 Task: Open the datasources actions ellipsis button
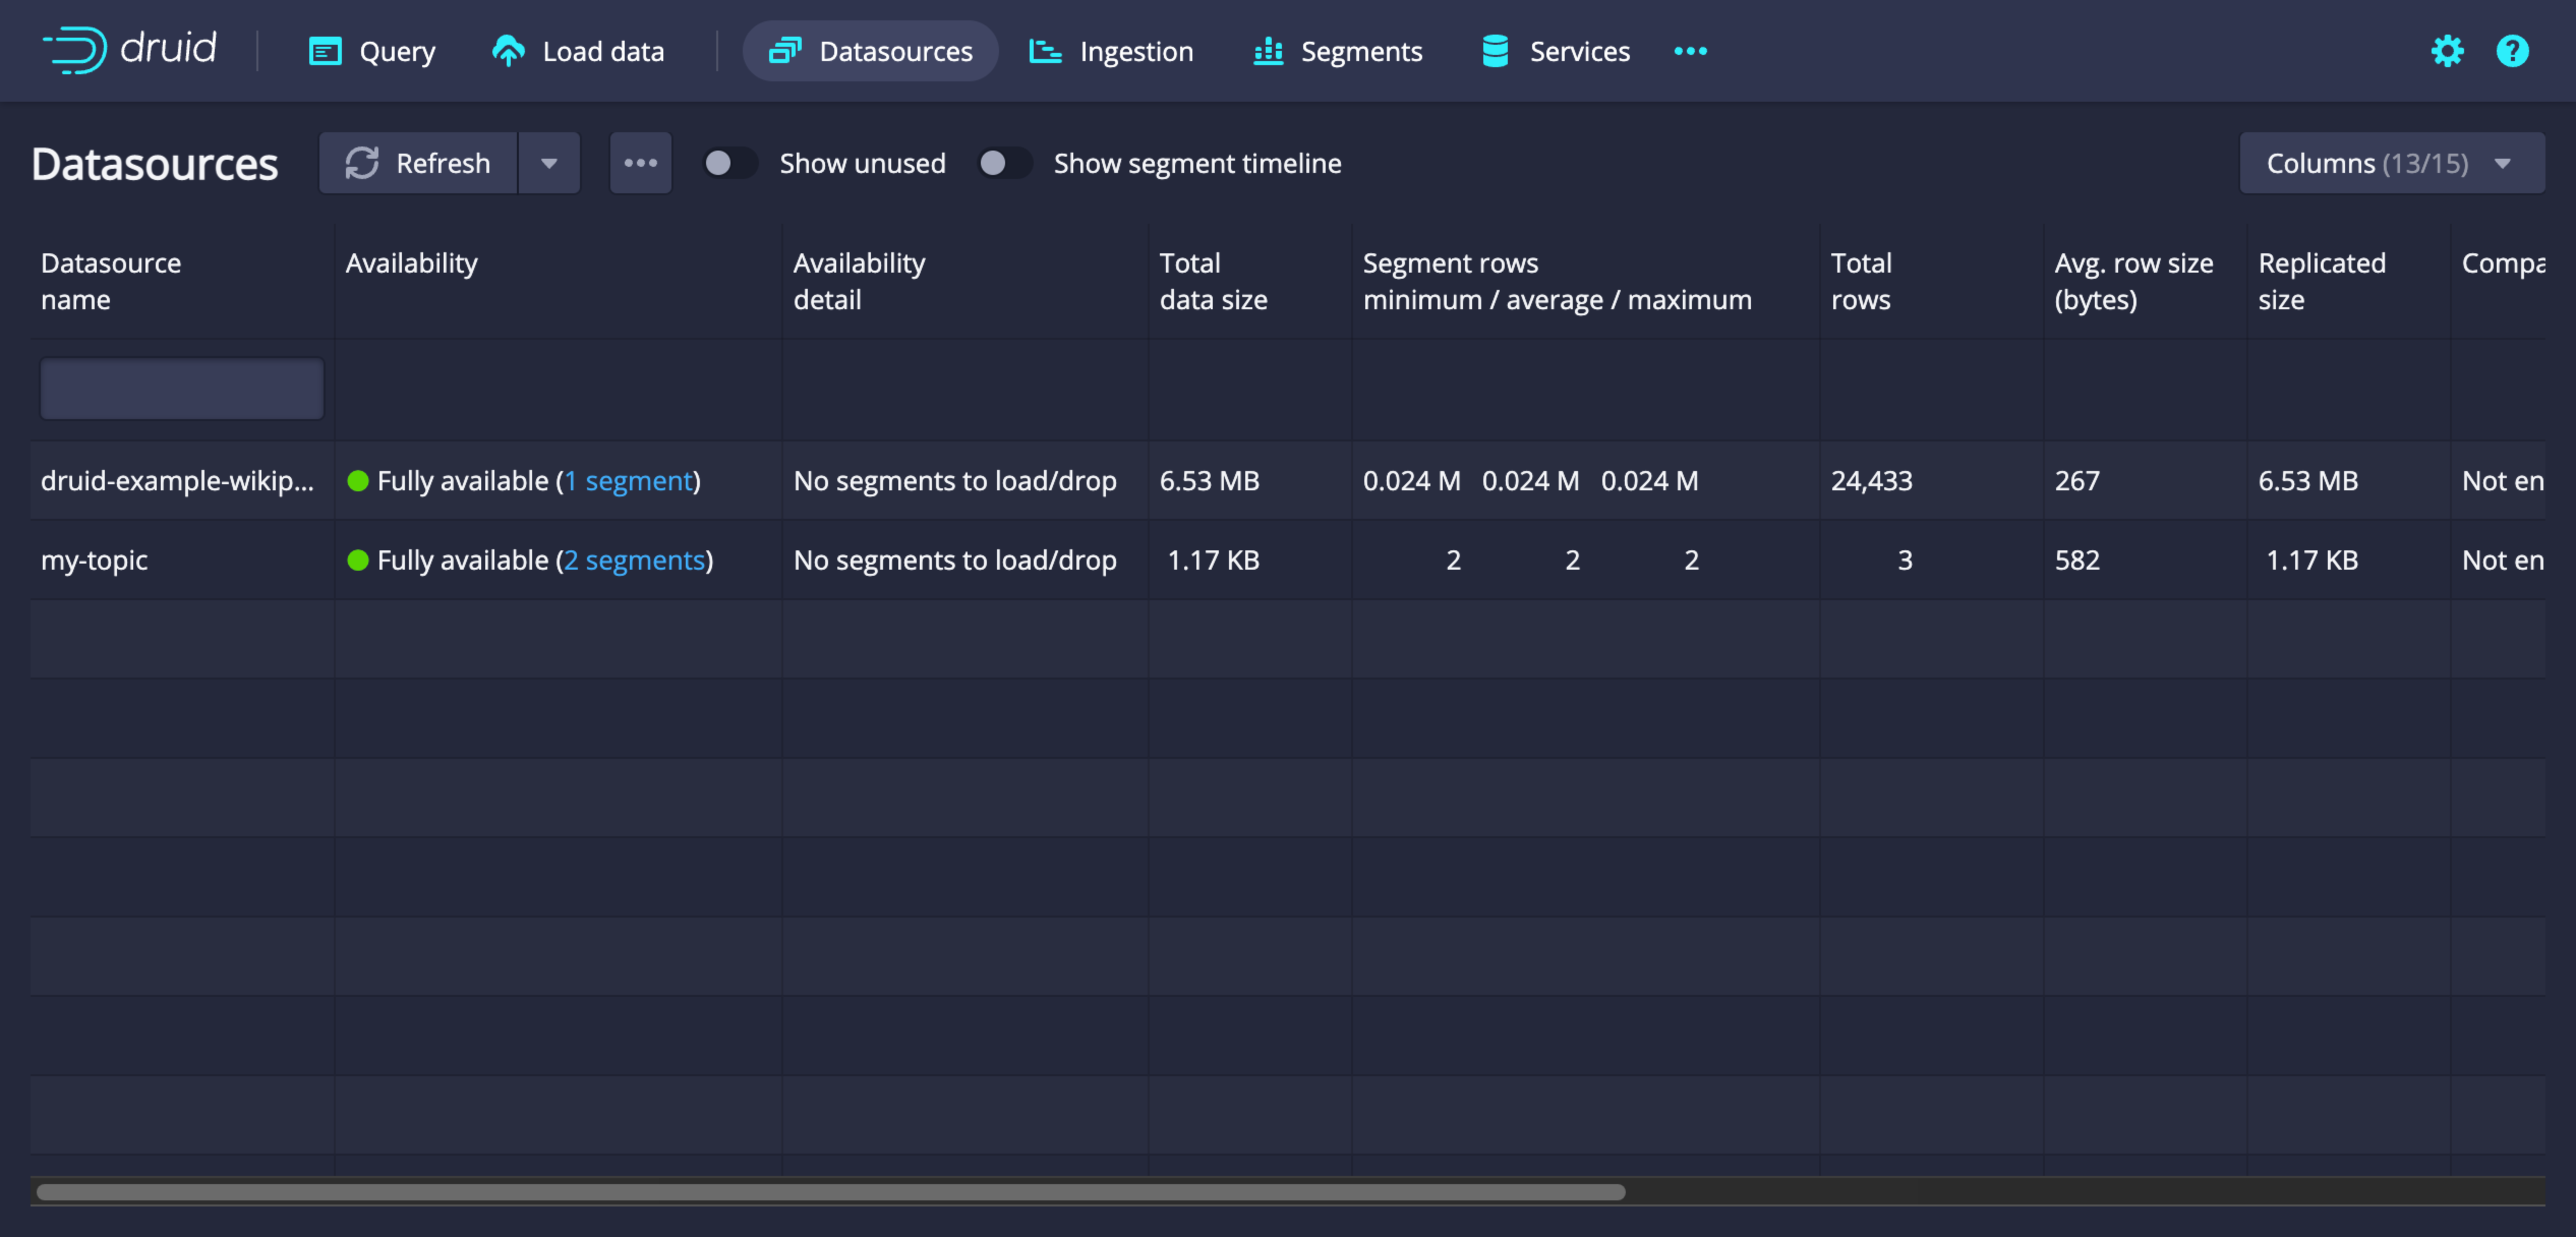[640, 163]
